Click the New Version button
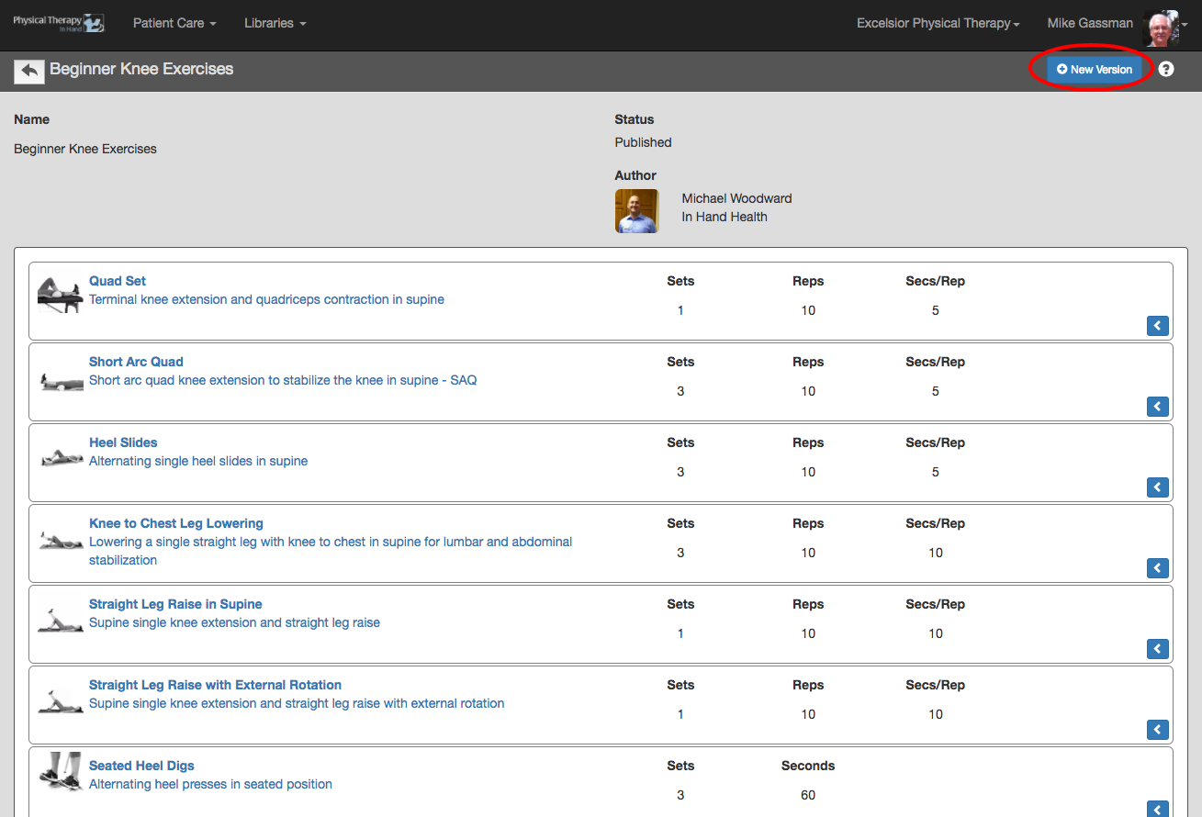This screenshot has height=817, width=1202. click(1094, 69)
